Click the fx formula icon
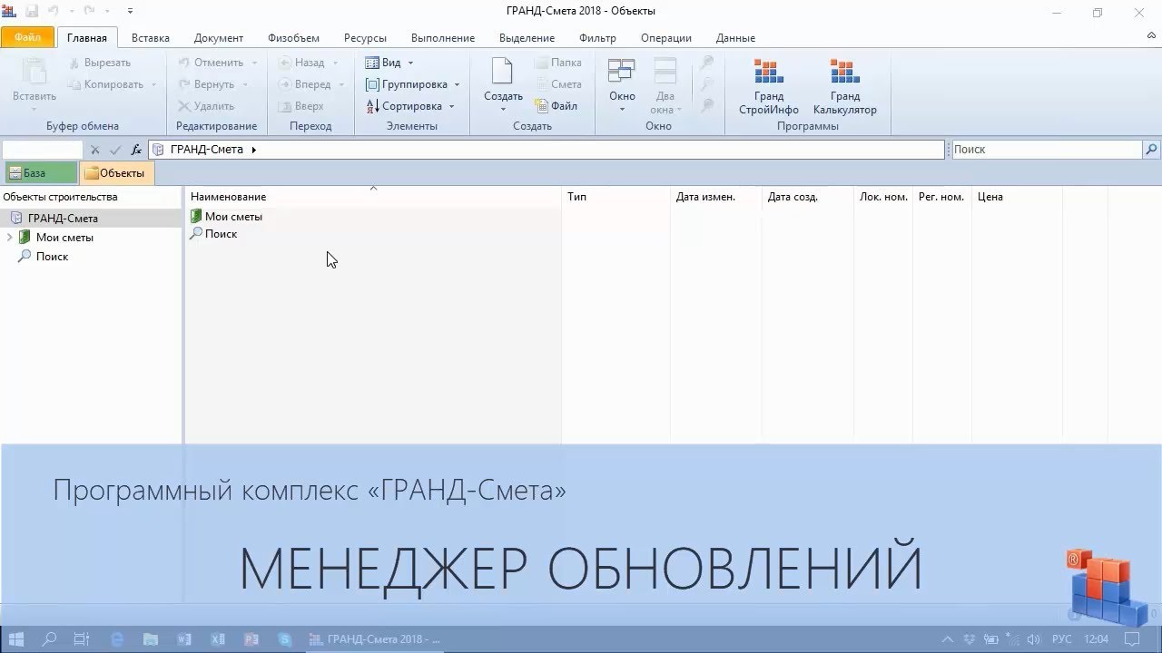This screenshot has height=653, width=1162. click(136, 150)
